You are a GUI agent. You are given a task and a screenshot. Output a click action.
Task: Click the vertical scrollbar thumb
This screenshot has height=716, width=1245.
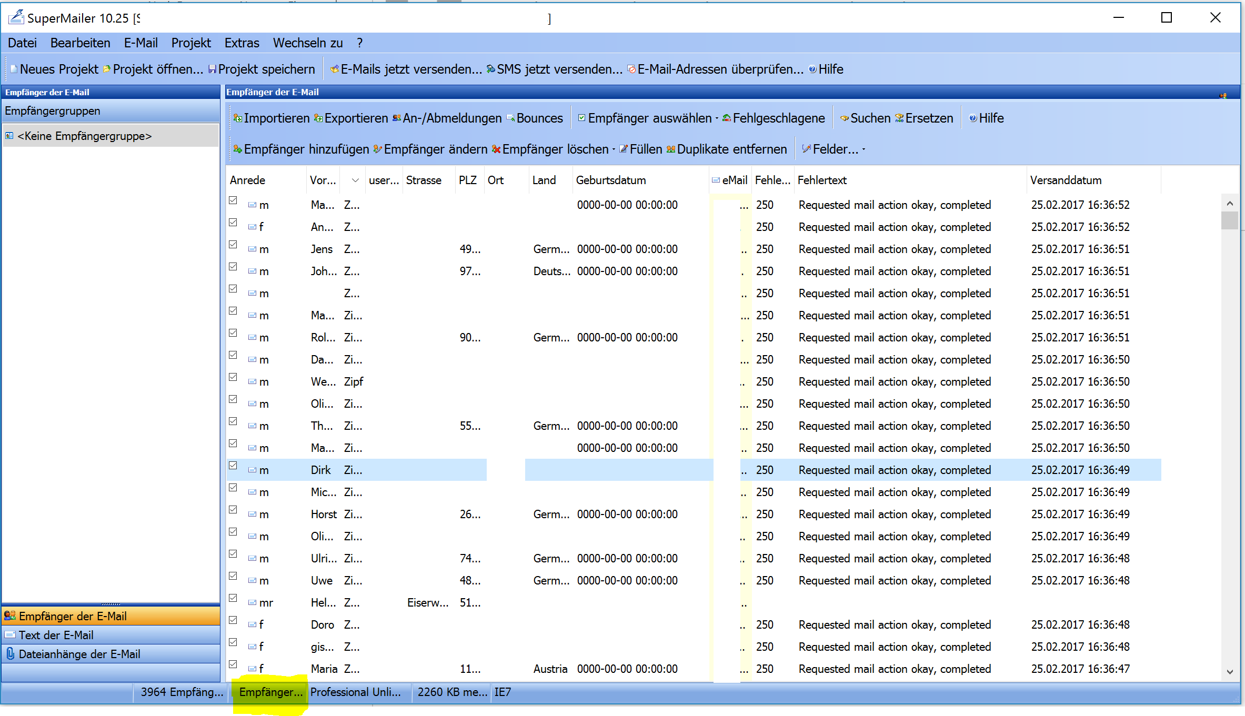coord(1230,220)
